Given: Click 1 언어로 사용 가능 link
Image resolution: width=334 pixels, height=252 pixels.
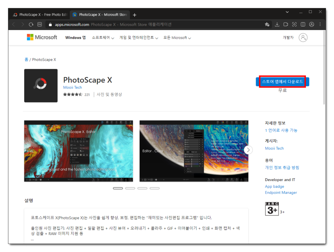Looking at the screenshot, I should coord(281,130).
